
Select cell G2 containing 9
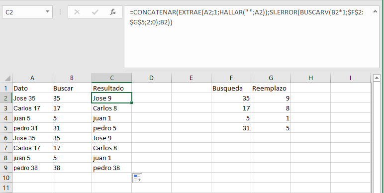tap(271, 98)
